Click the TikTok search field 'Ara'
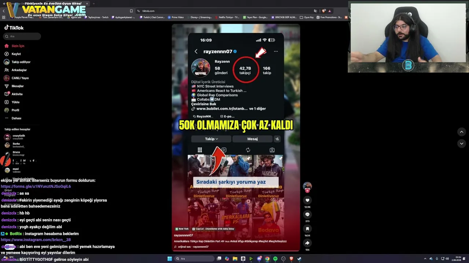Screen dimensions: 469x263 [22, 37]
